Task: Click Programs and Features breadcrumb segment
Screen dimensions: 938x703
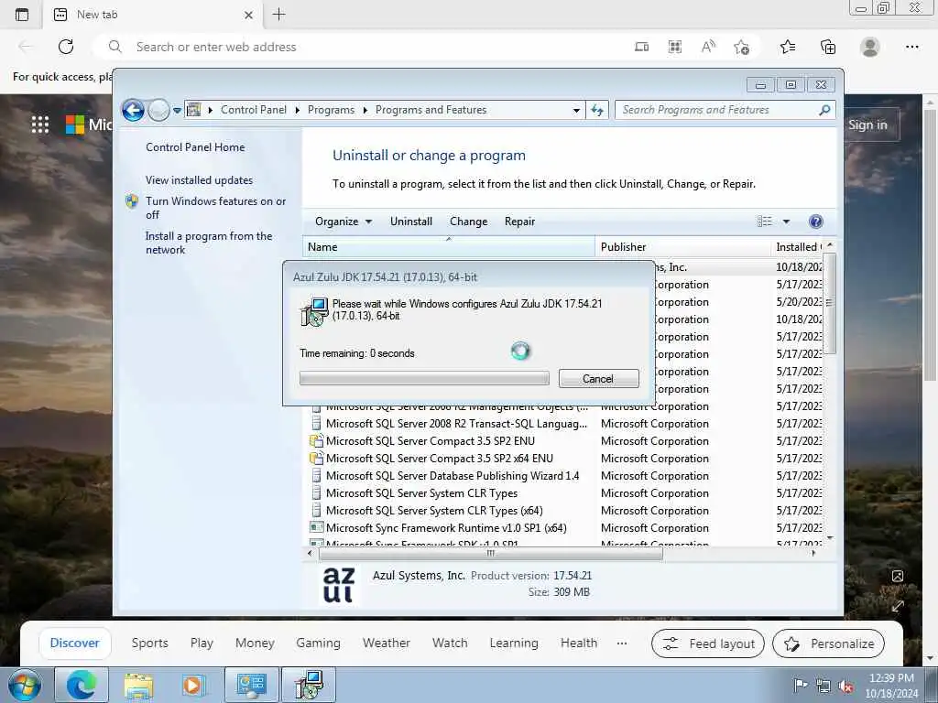Action: [431, 110]
